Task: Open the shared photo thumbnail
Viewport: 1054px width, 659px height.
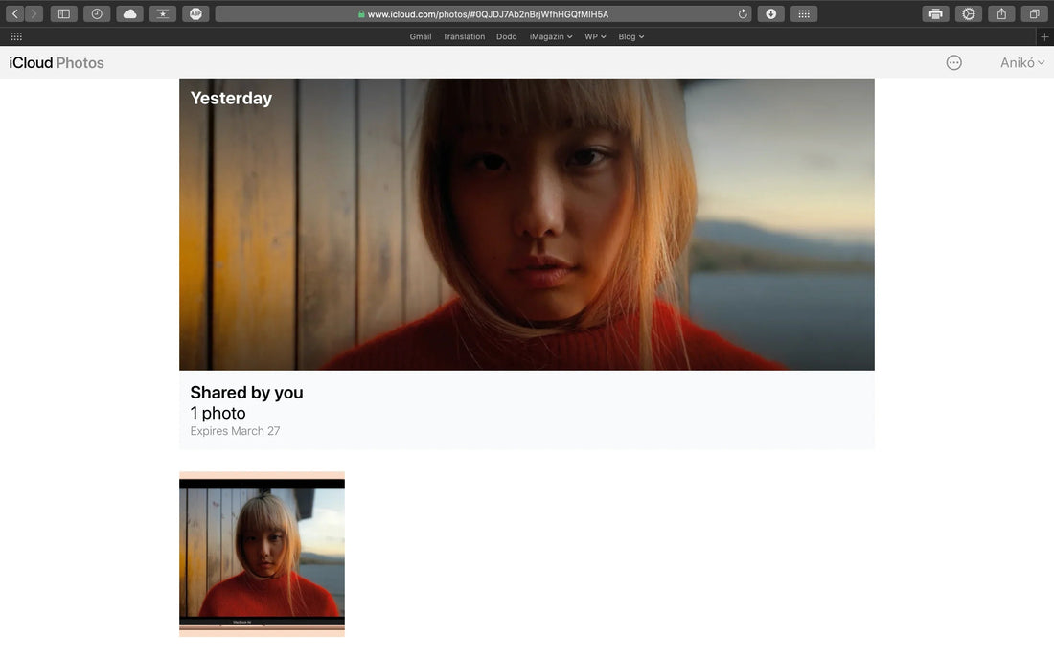Action: [x=262, y=555]
